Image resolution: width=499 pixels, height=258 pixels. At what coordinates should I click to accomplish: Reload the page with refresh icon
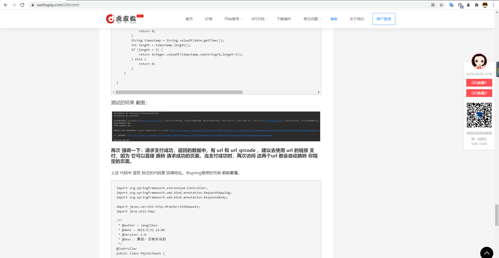pyautogui.click(x=22, y=5)
